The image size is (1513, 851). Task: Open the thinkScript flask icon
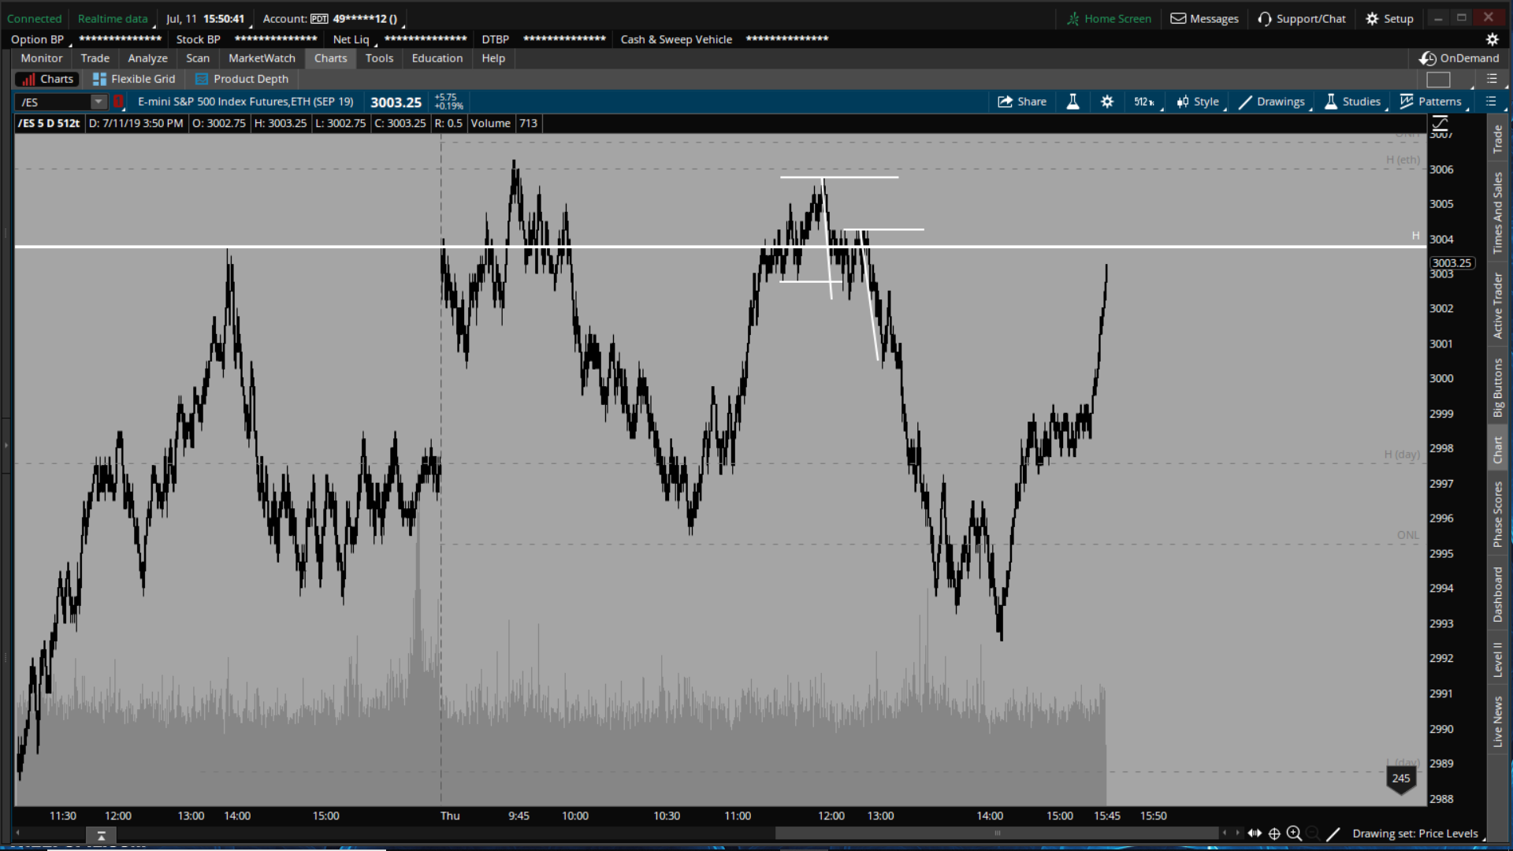[x=1072, y=102]
